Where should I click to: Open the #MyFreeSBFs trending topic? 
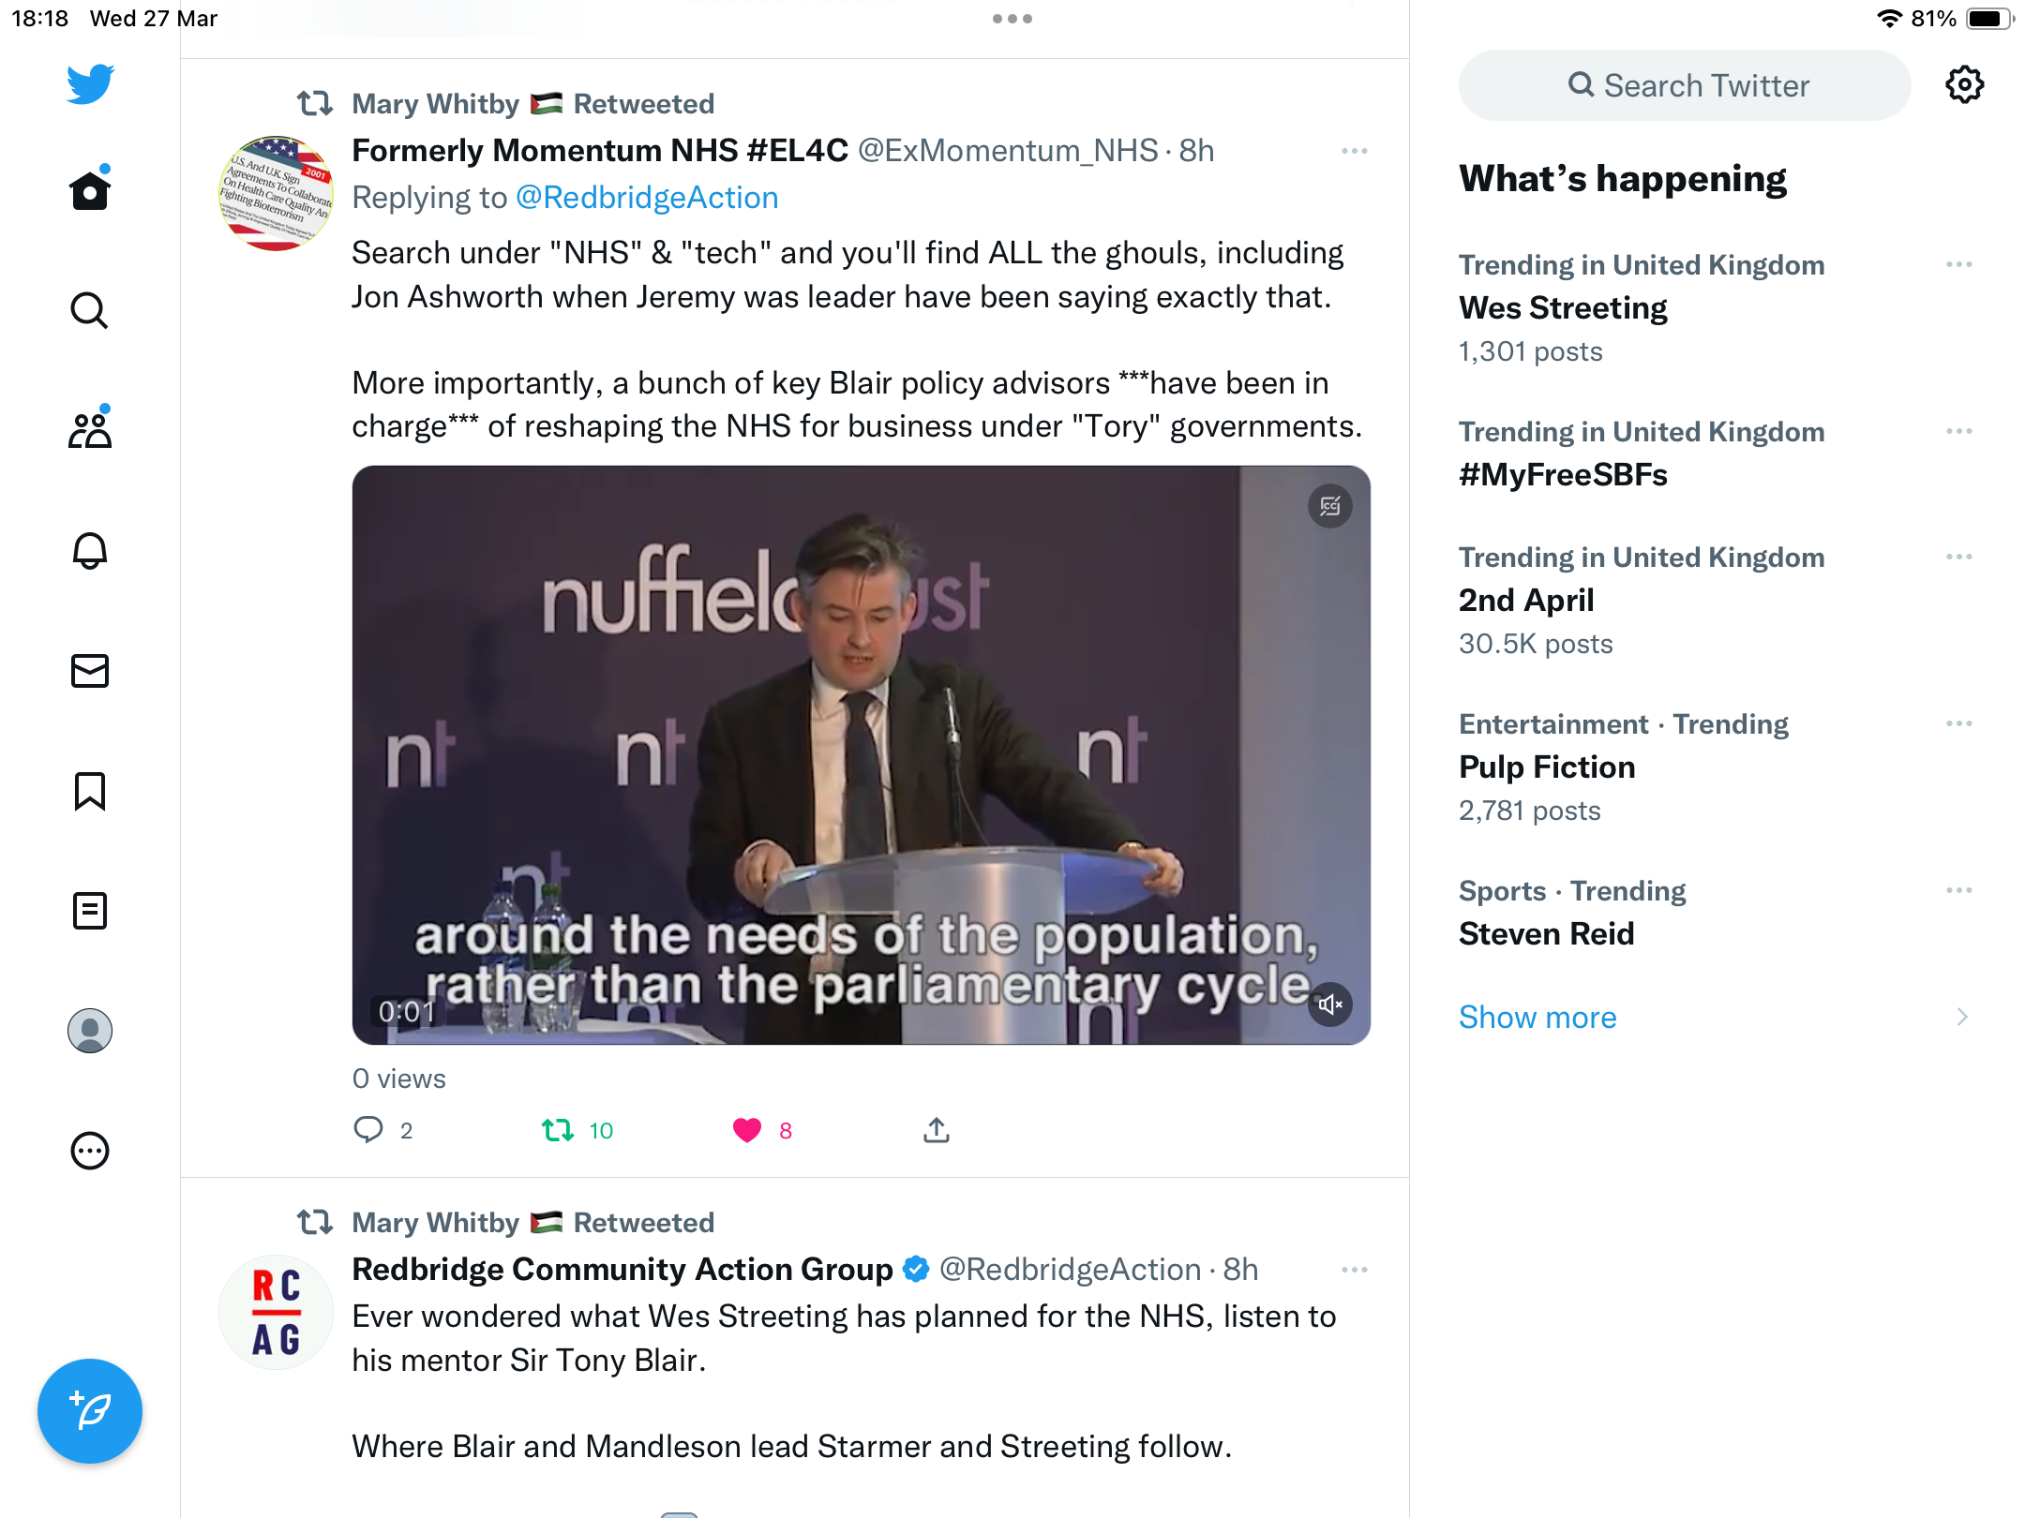1563,475
